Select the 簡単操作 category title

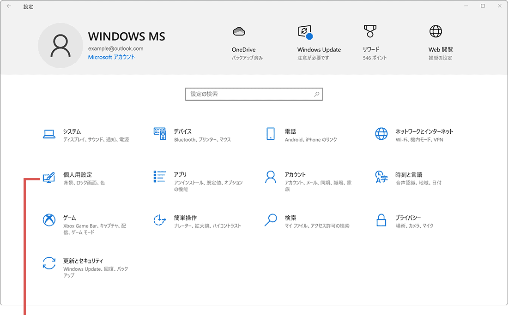point(185,218)
